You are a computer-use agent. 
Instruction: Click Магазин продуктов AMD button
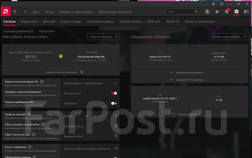point(228,37)
